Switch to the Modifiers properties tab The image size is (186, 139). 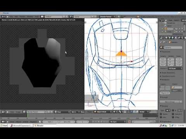[183, 38]
